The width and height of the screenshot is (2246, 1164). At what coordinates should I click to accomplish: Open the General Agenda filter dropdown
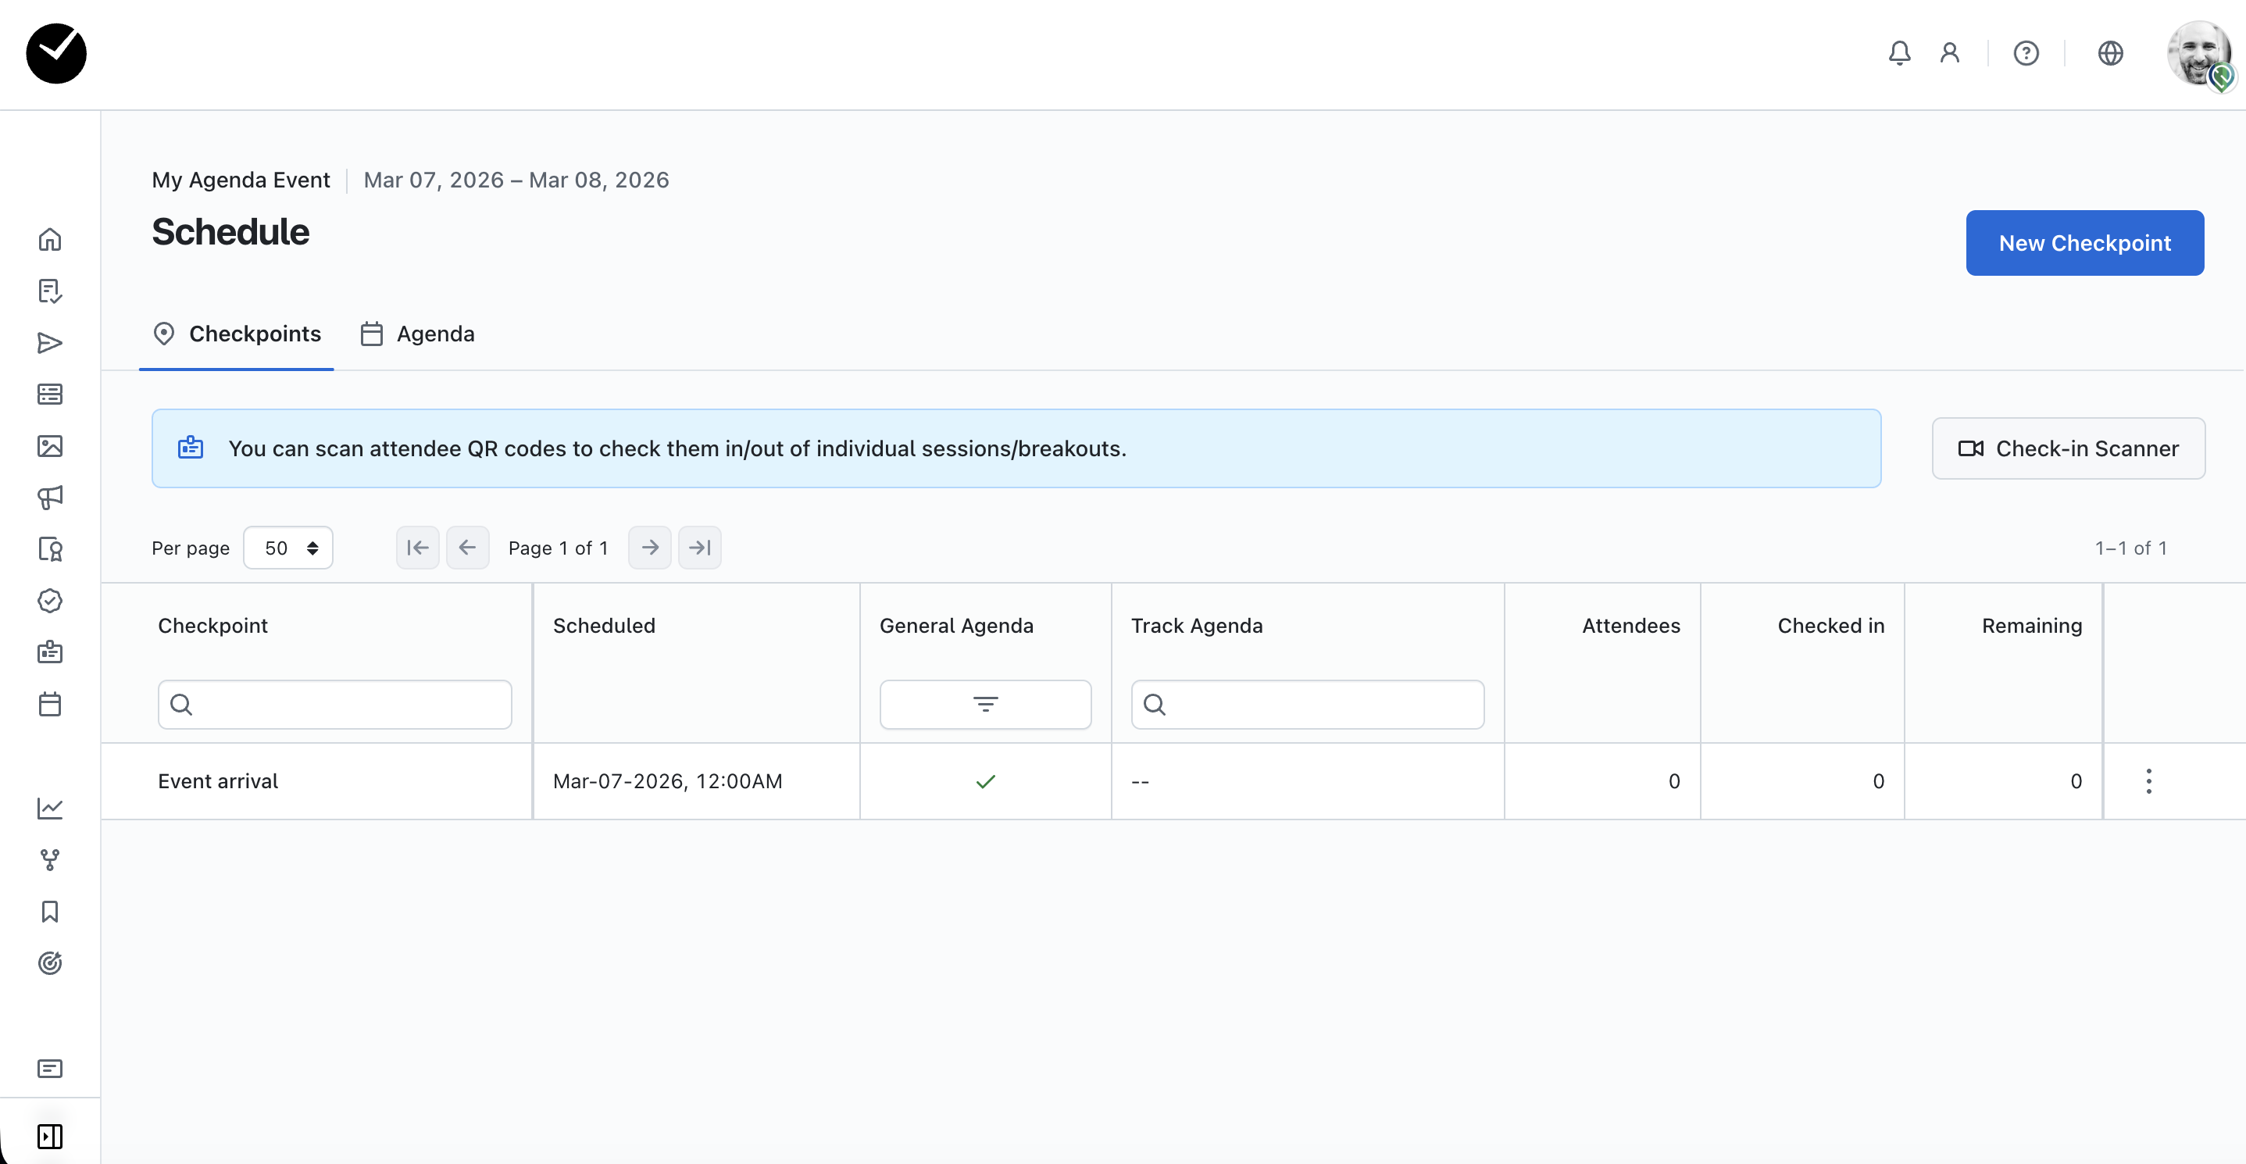click(x=984, y=704)
